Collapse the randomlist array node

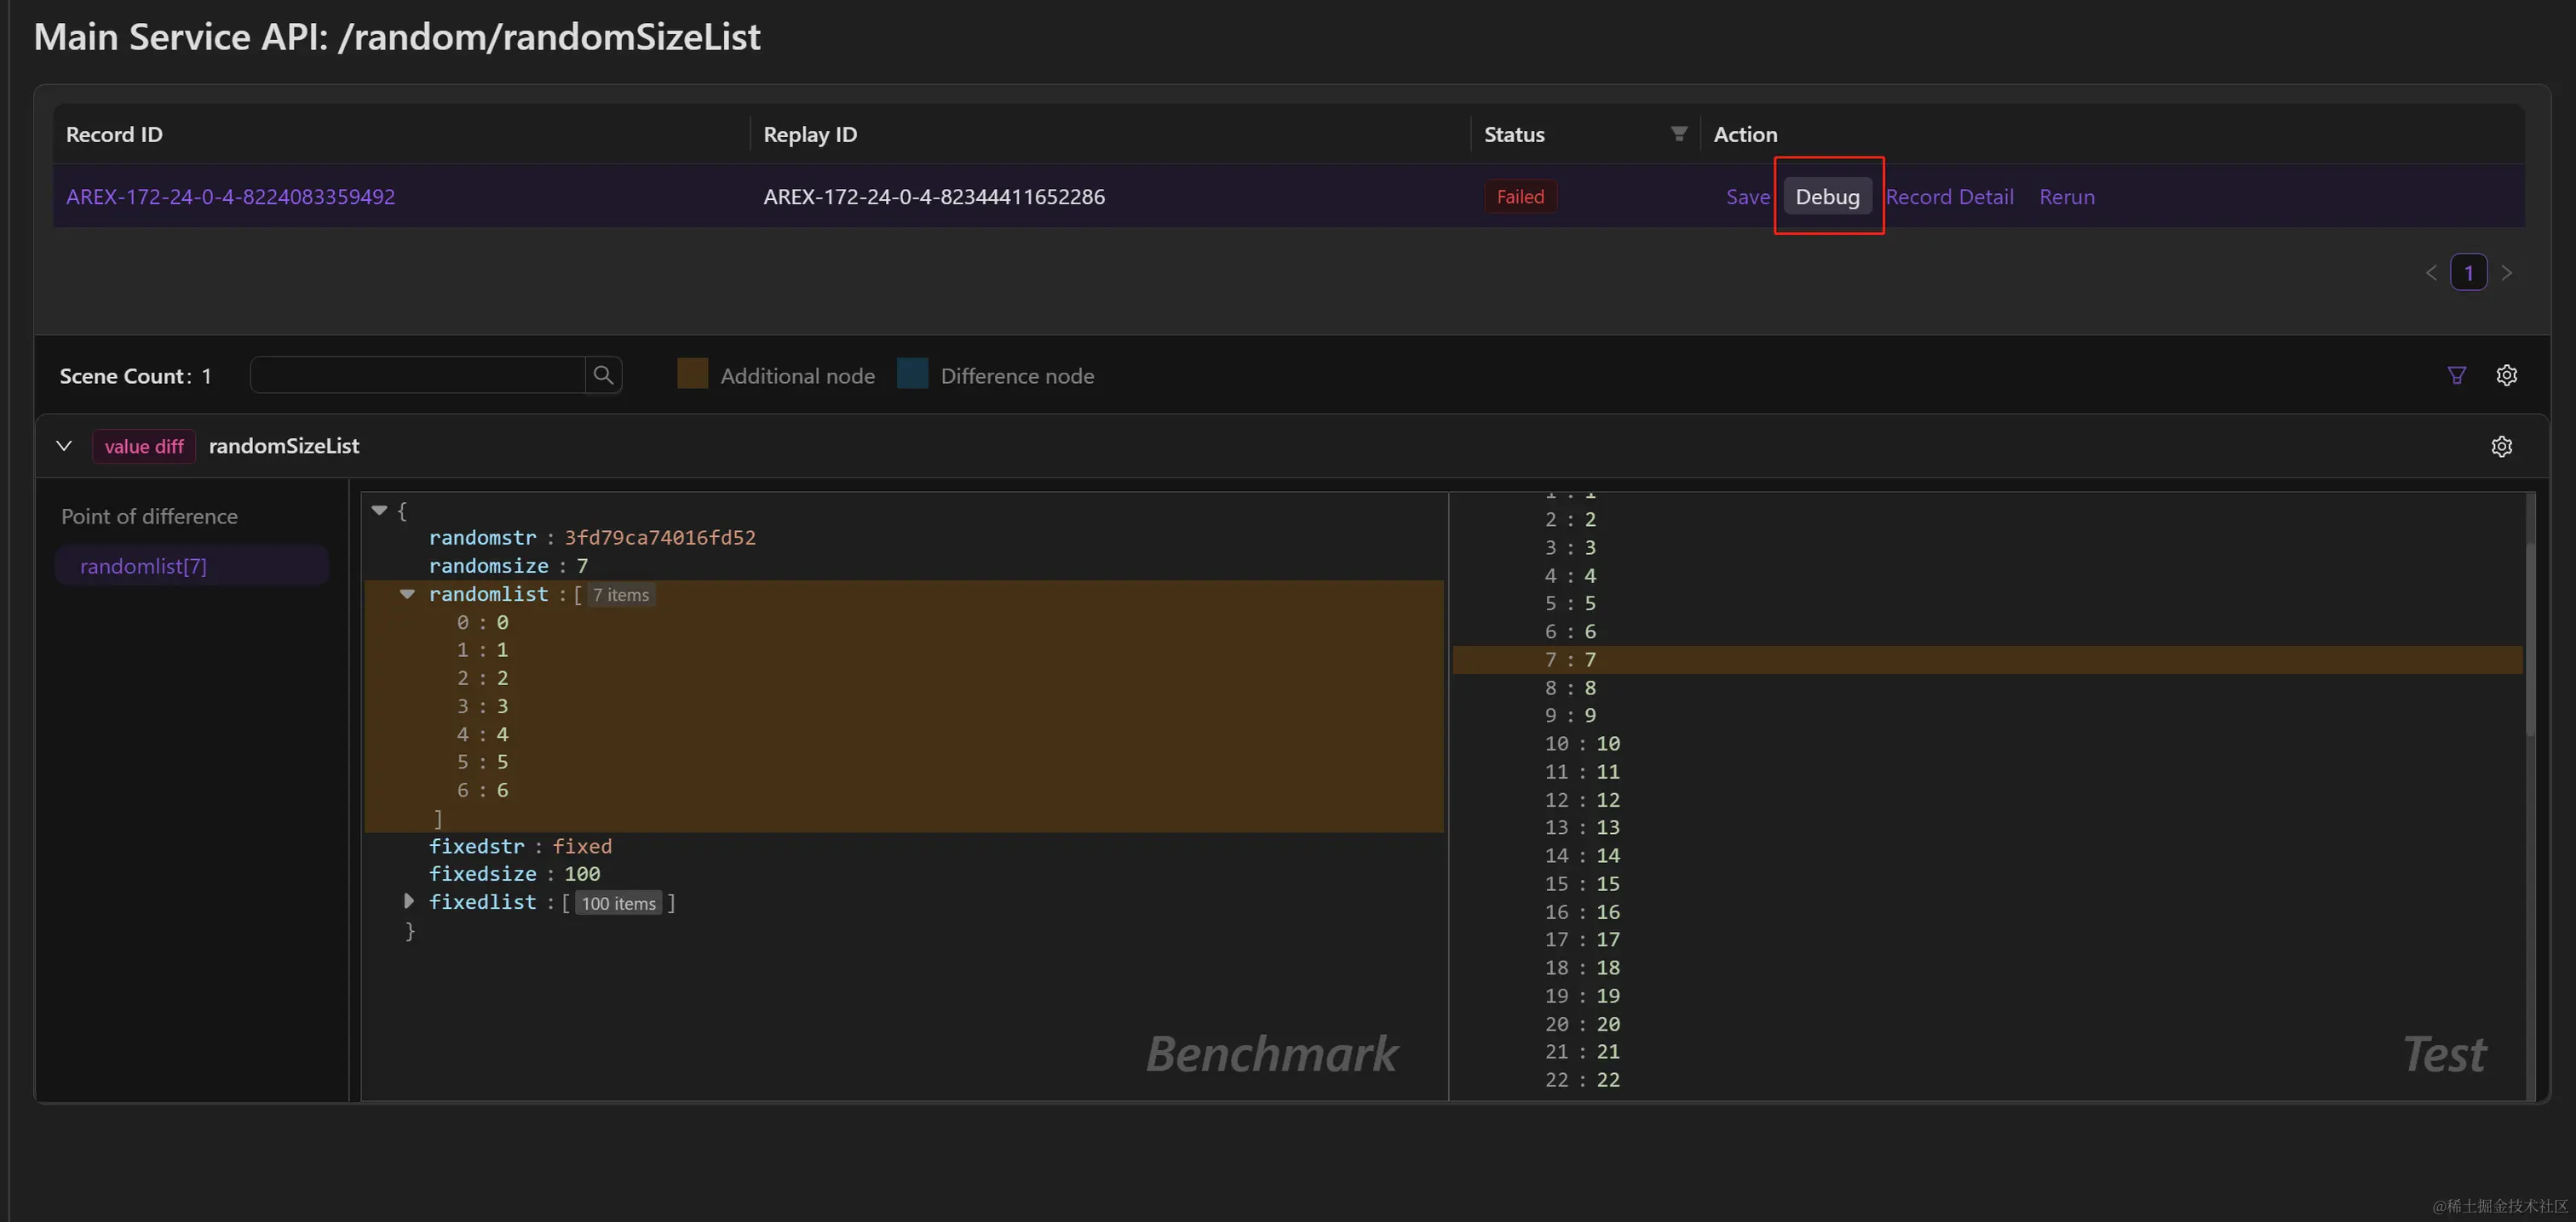407,593
